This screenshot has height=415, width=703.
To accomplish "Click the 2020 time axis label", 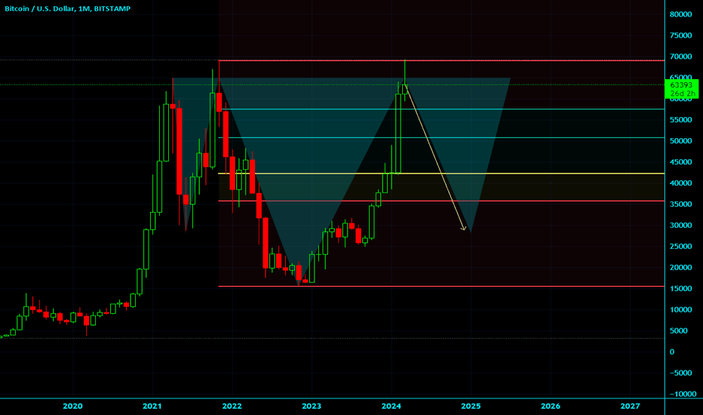I will (x=72, y=406).
